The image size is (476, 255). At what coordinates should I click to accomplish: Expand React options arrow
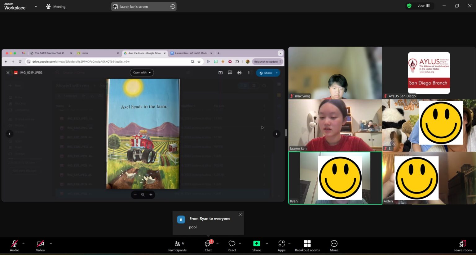[240, 244]
